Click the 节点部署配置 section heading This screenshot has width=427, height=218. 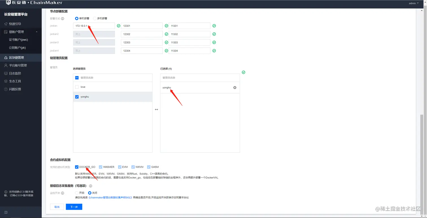pos(59,11)
